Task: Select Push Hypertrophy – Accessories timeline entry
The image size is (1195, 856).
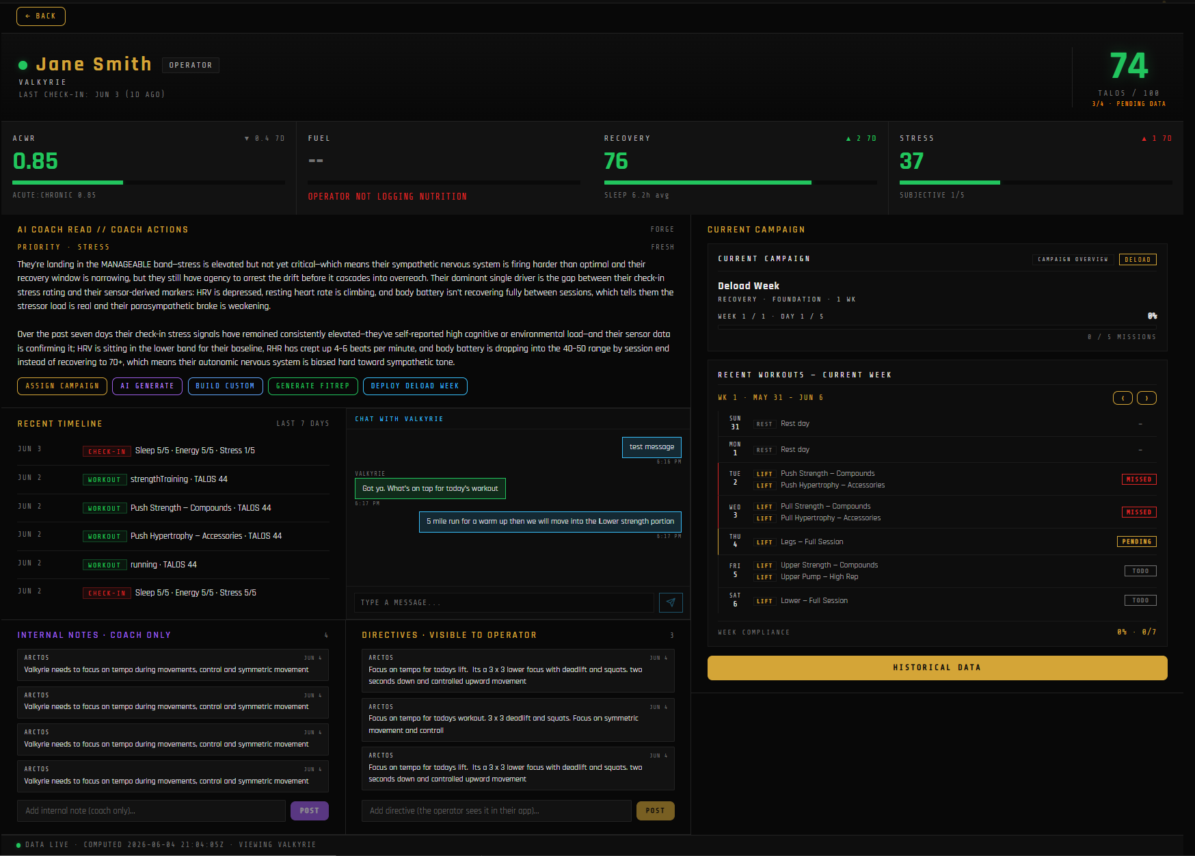Action: 174,536
